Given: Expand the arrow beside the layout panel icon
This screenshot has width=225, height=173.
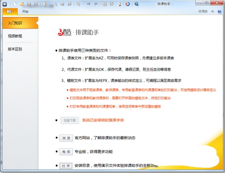Looking at the screenshot, I should coord(49,4).
